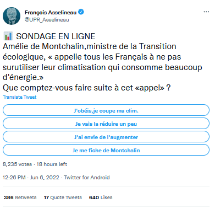Viewport: 215px width, 208px height.
Task: Show the 640 Likes list
Action: [x=101, y=198]
